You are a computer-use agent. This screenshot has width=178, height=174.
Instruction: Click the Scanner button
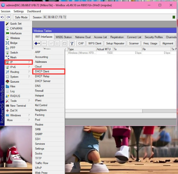pyautogui.click(x=134, y=43)
